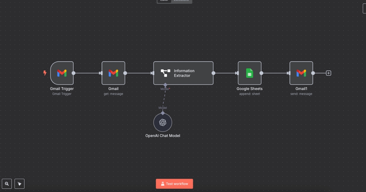Click the 'Google Sheets' node label

pos(249,89)
